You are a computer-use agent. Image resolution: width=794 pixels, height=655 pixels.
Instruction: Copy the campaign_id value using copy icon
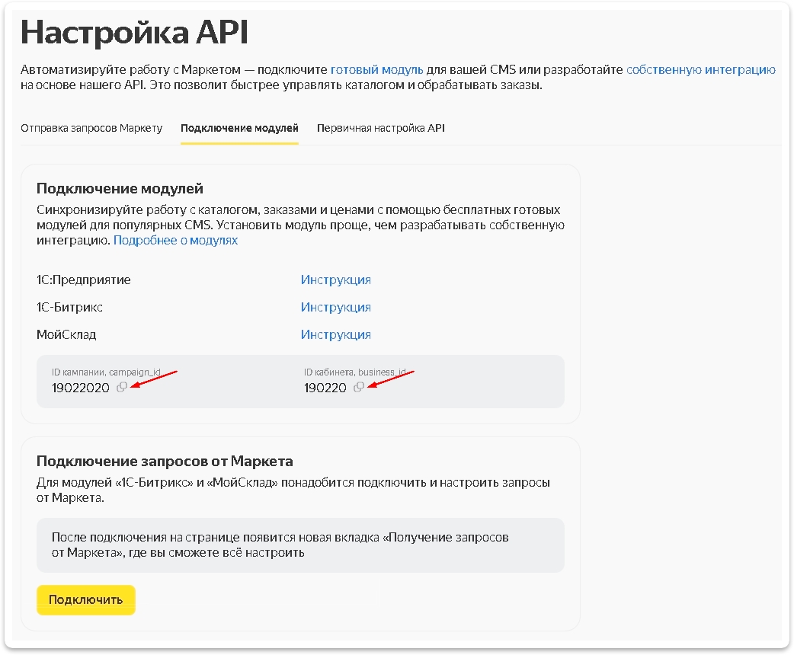(x=121, y=388)
